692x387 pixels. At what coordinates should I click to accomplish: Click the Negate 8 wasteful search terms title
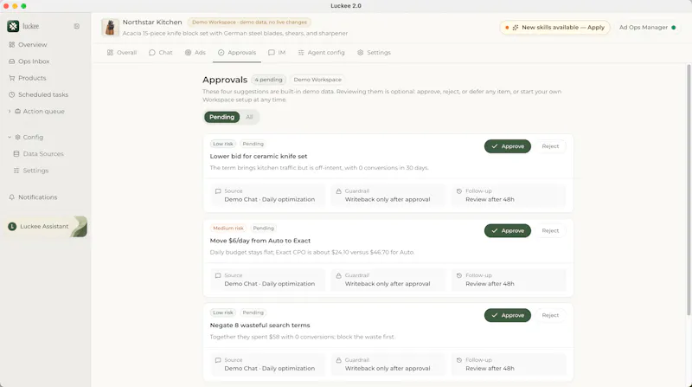click(260, 326)
